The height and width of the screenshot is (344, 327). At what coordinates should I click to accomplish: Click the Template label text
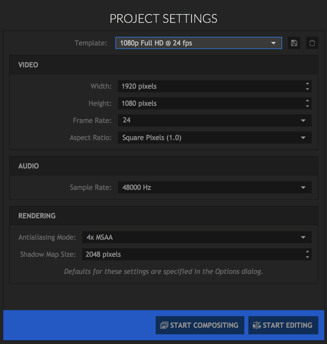[90, 43]
